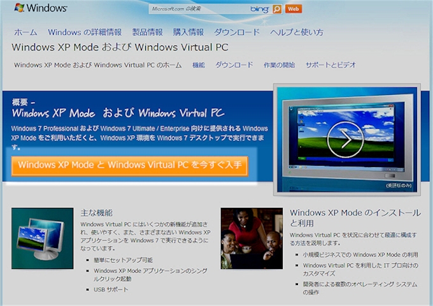
Task: Go to Windows XP Mode および Windows Virtual PC のホーム tab
Action: tap(97, 65)
